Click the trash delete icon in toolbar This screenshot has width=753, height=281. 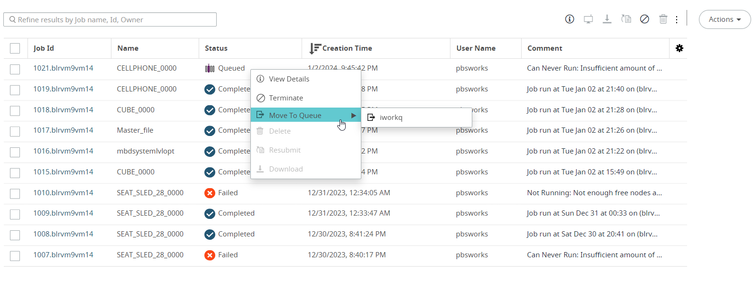(663, 19)
